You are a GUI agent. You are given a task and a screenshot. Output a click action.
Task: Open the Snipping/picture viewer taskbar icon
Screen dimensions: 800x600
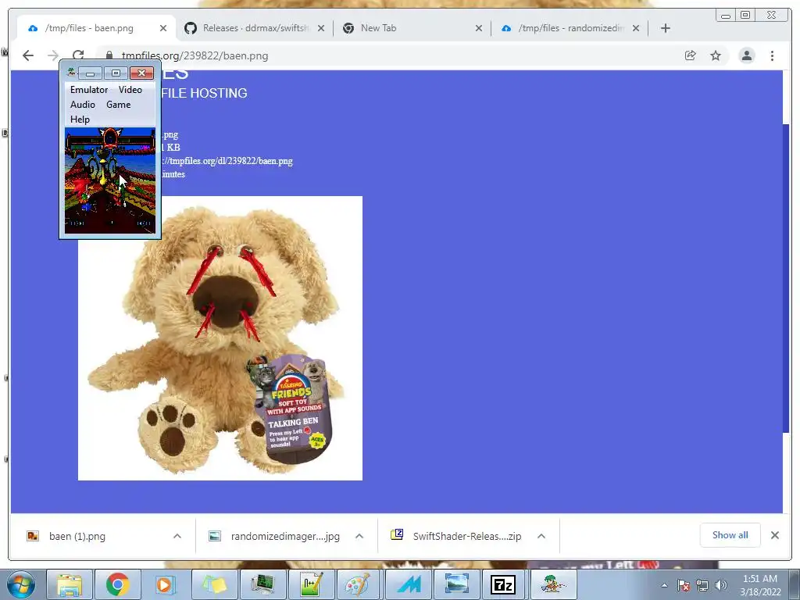click(455, 584)
